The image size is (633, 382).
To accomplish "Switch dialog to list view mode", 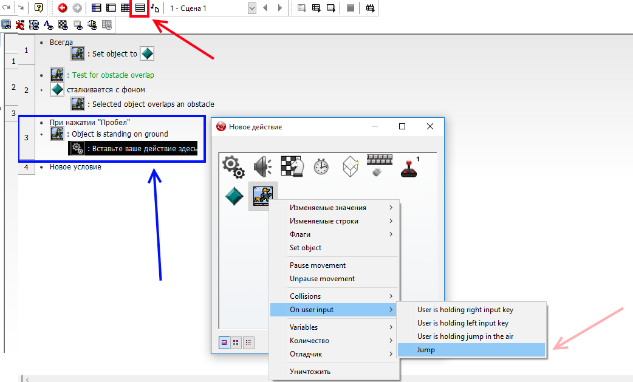I will (248, 343).
